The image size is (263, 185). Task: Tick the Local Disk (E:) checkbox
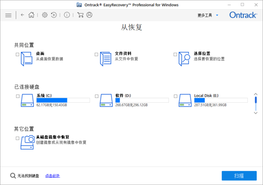[175, 96]
